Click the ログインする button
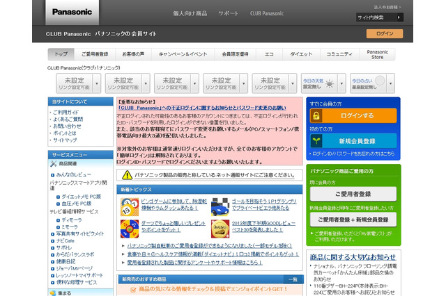Image resolution: width=446 pixels, height=296 pixels. [x=353, y=115]
